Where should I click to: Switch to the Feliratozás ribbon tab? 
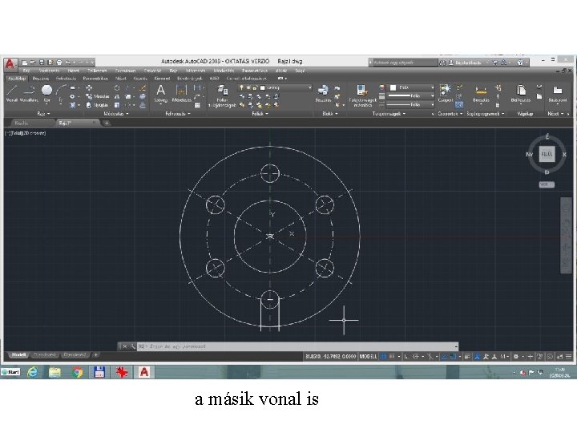[x=66, y=79]
